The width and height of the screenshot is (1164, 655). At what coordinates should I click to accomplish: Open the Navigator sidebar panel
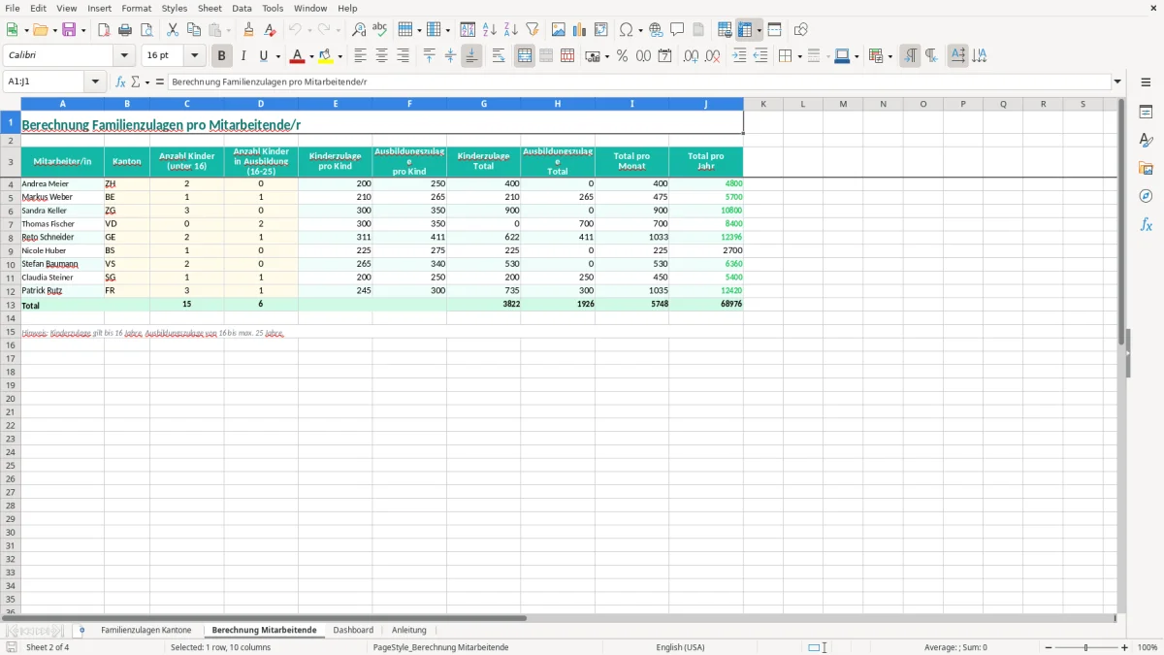tap(1146, 196)
